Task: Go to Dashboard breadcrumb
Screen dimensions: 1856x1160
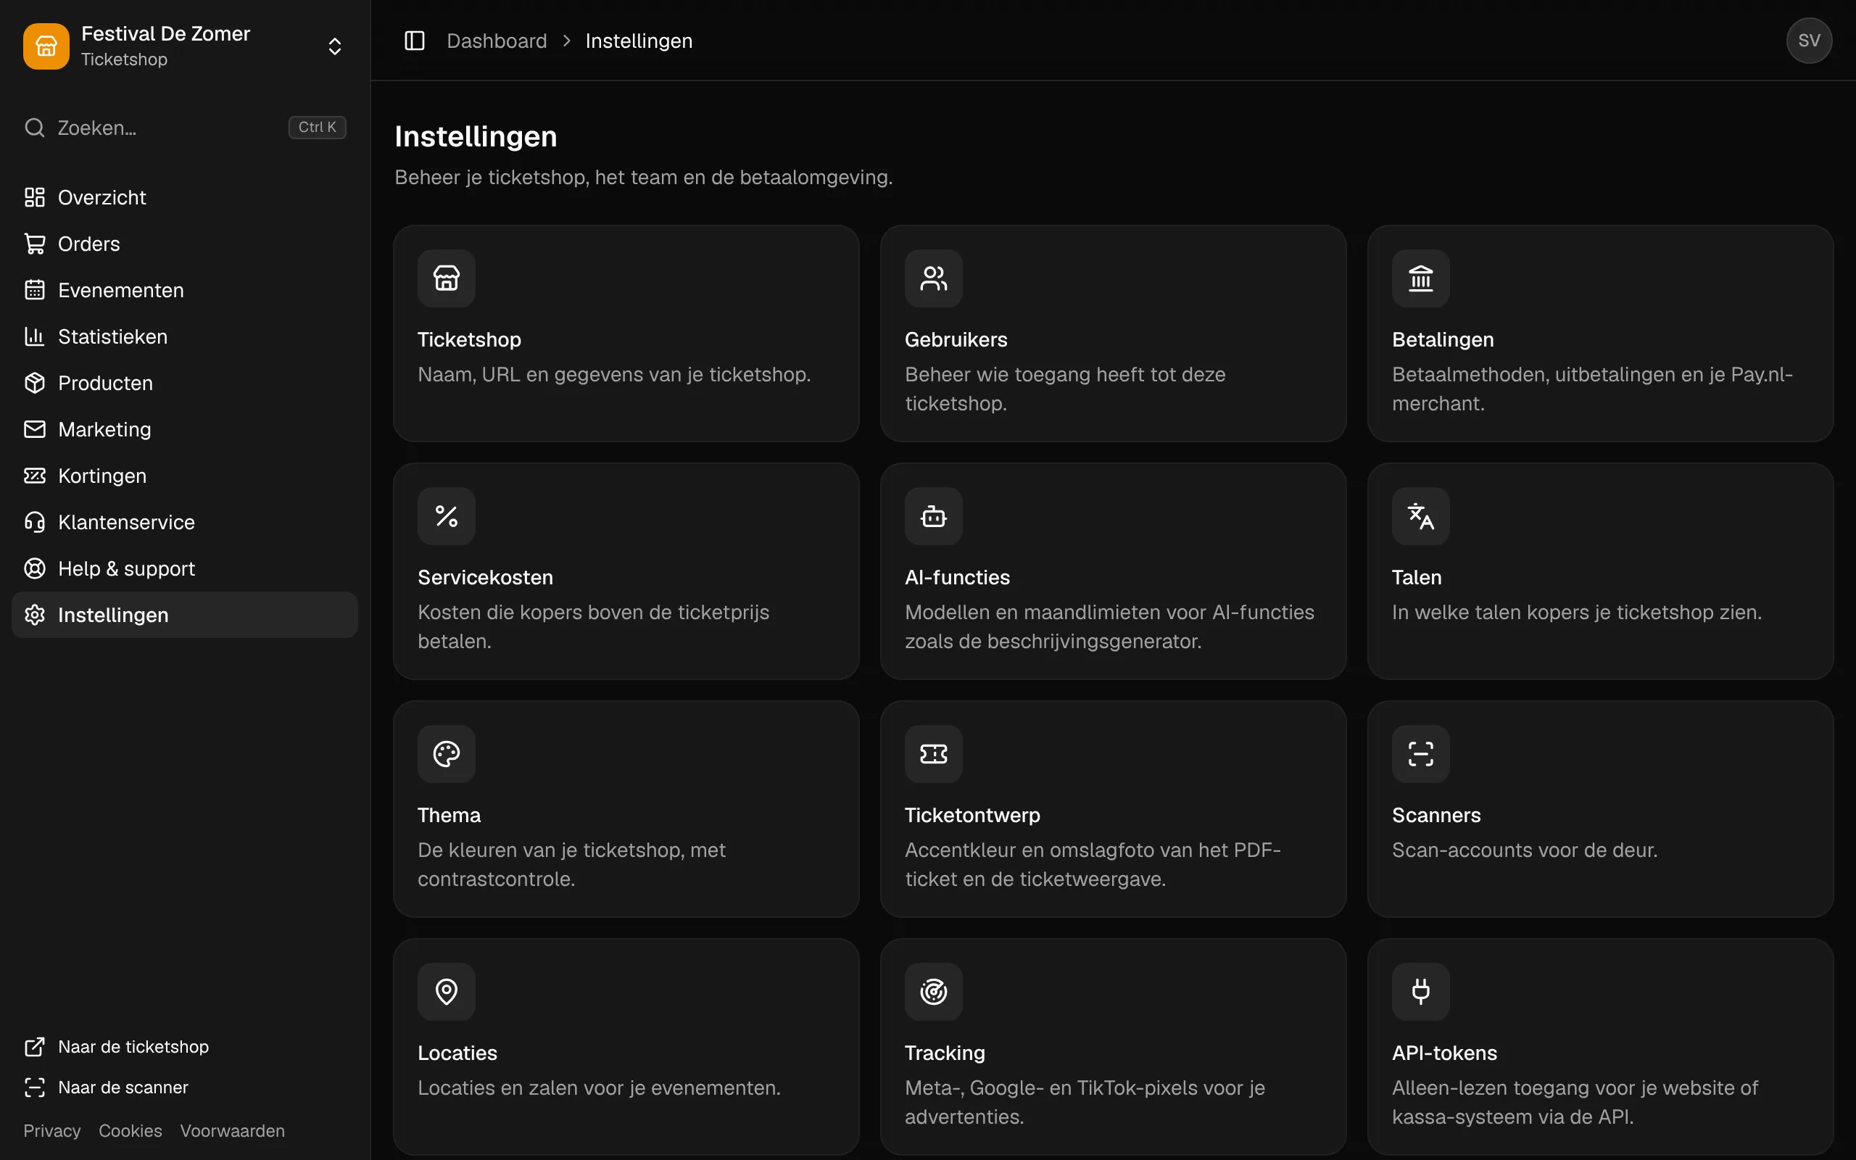Action: point(497,41)
